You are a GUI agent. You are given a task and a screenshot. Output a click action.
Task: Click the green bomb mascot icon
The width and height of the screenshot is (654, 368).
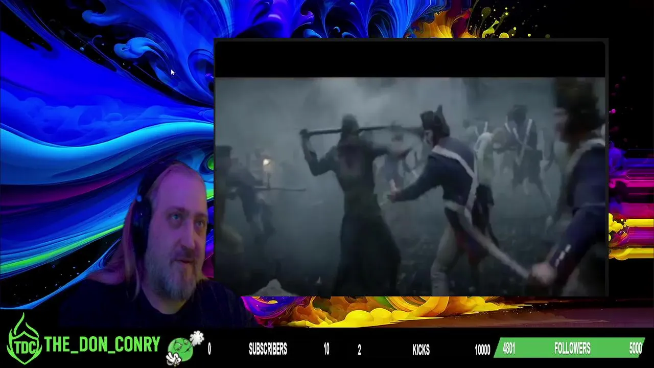pyautogui.click(x=184, y=349)
